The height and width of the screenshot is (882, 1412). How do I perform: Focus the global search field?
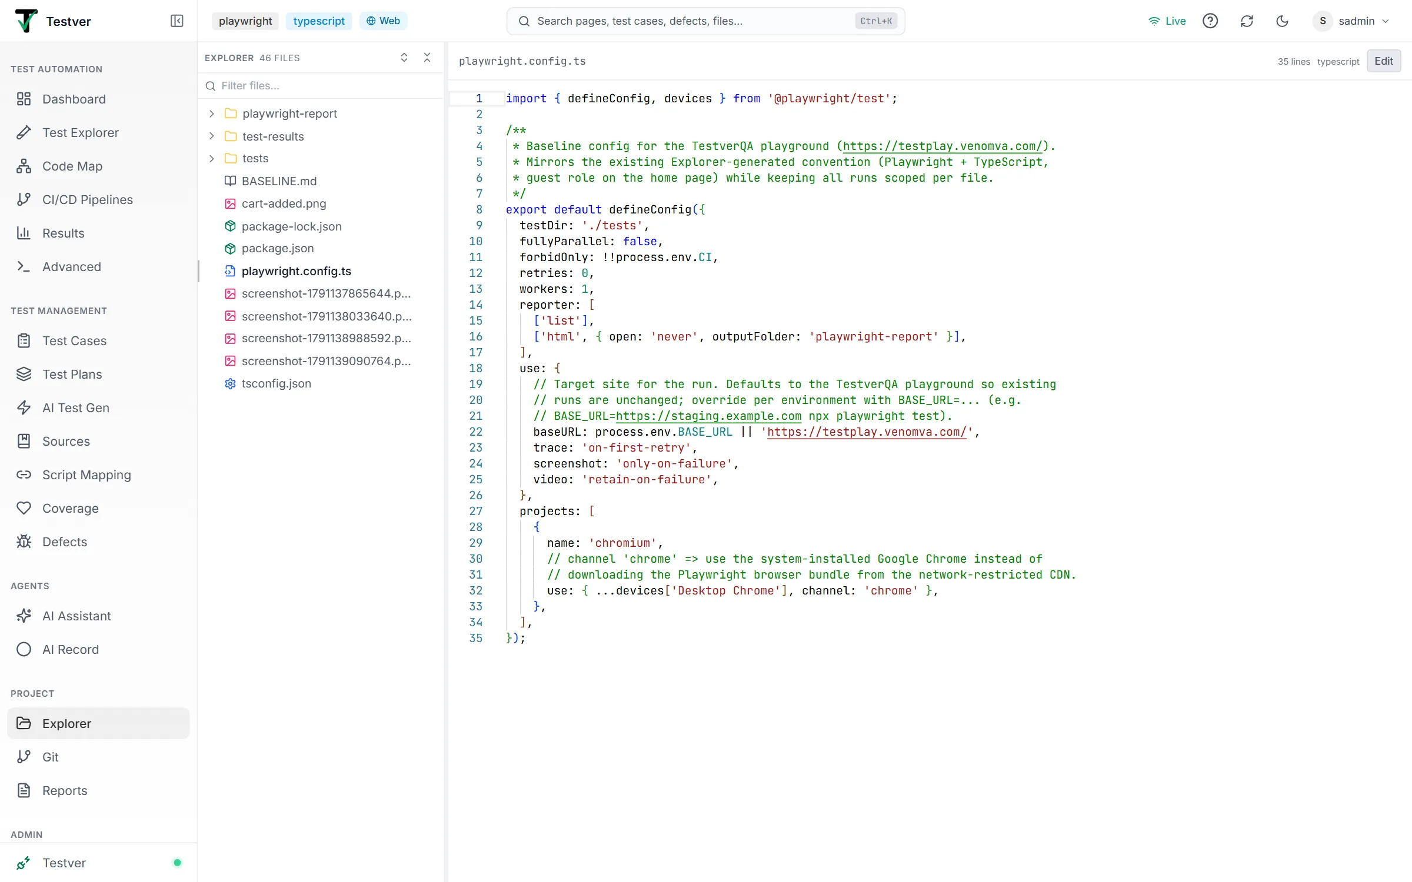point(705,21)
